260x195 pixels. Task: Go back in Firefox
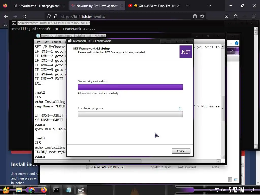tap(6, 17)
